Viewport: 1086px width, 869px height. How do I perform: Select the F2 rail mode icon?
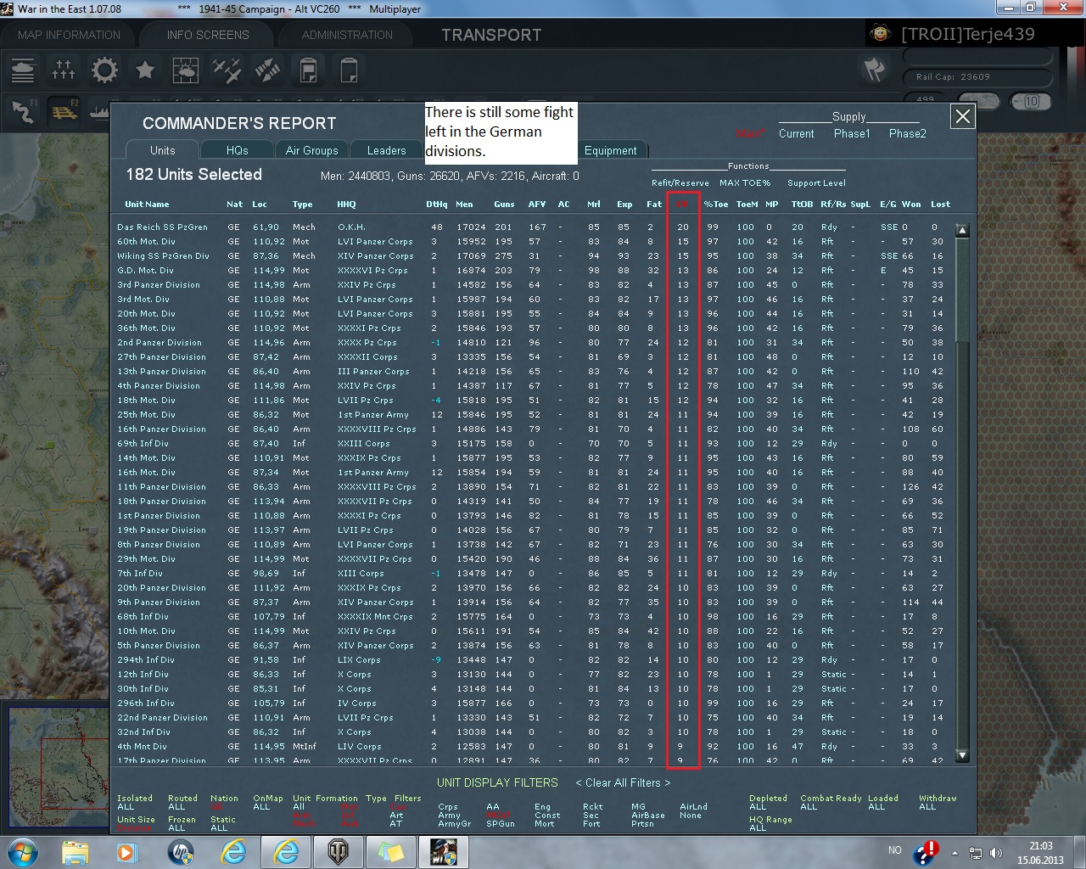point(64,110)
